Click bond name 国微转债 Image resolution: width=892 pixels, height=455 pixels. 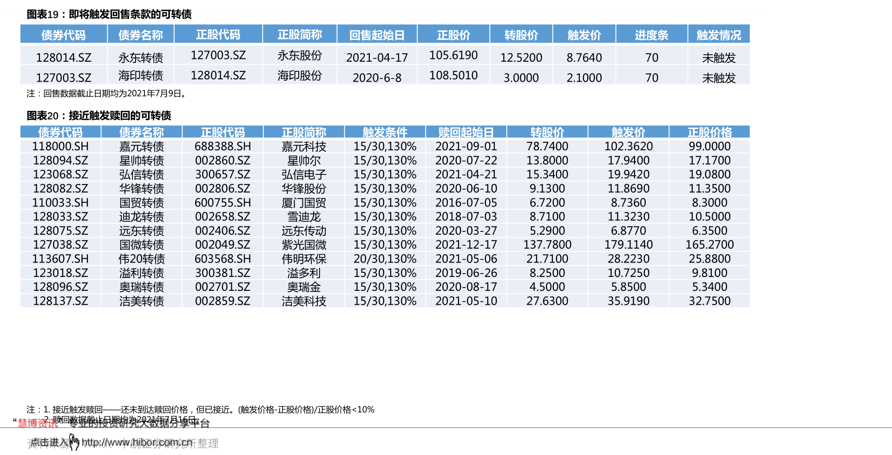pos(142,244)
